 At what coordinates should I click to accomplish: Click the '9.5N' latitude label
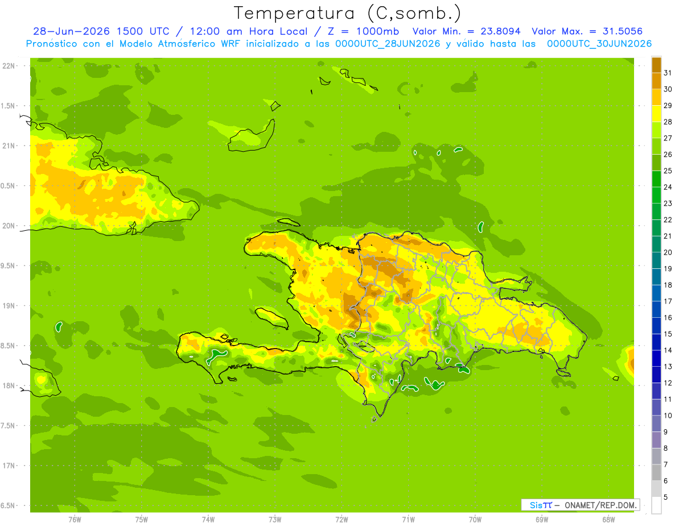8,265
